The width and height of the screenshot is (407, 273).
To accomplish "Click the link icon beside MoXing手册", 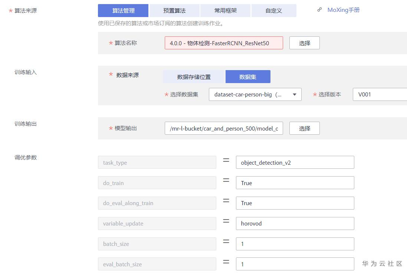I will 319,10.
